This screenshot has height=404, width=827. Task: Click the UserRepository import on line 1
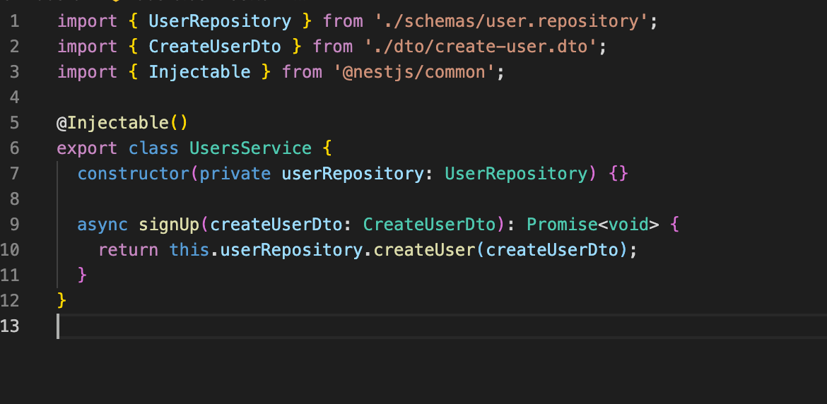point(219,21)
